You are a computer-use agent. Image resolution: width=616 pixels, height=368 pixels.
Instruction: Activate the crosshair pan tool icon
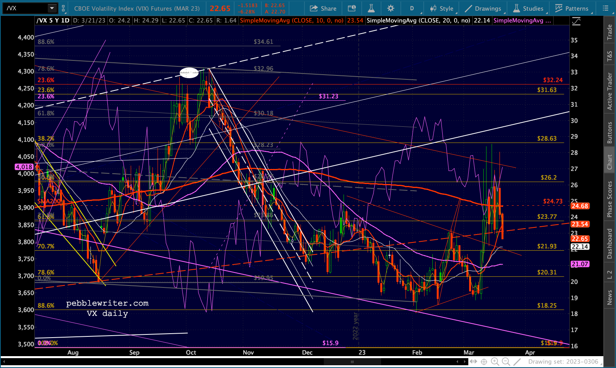(484, 361)
